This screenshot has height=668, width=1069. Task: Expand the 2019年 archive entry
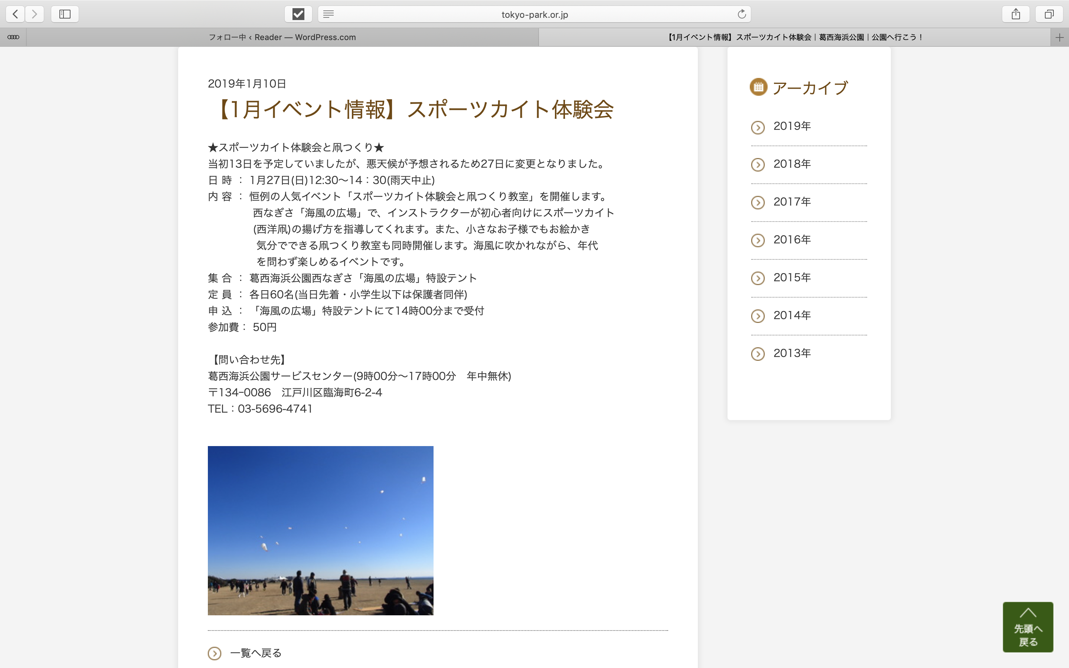coord(792,126)
